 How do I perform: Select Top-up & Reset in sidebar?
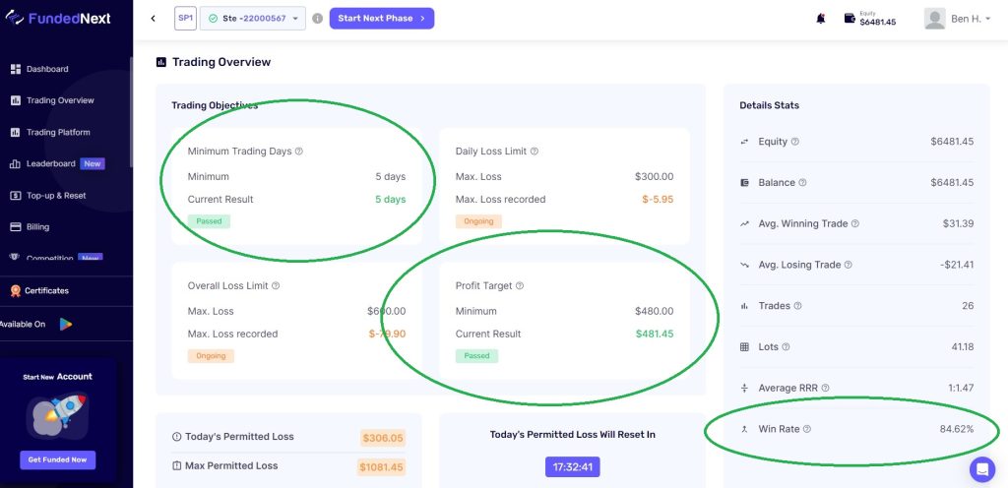click(56, 195)
